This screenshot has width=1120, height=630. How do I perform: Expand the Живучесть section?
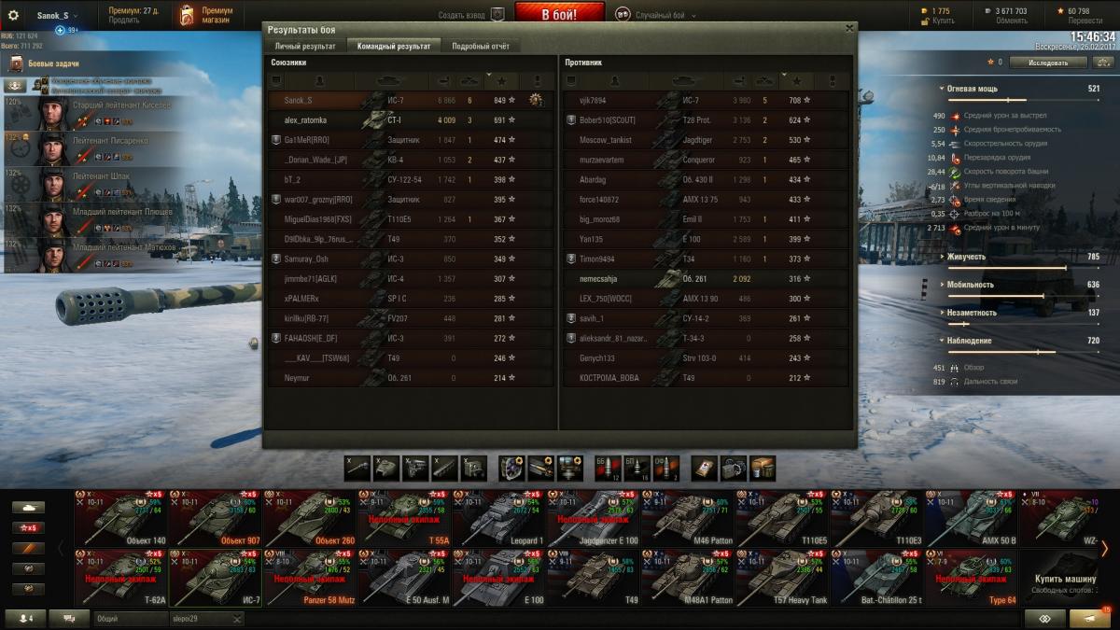(x=963, y=257)
